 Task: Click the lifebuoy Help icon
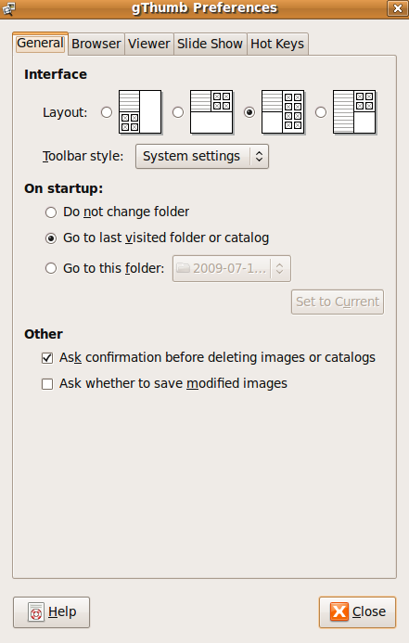(36, 612)
